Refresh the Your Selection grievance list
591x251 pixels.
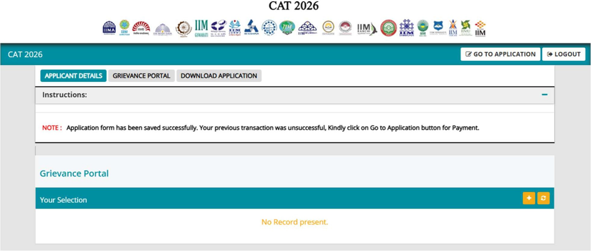[x=543, y=198]
